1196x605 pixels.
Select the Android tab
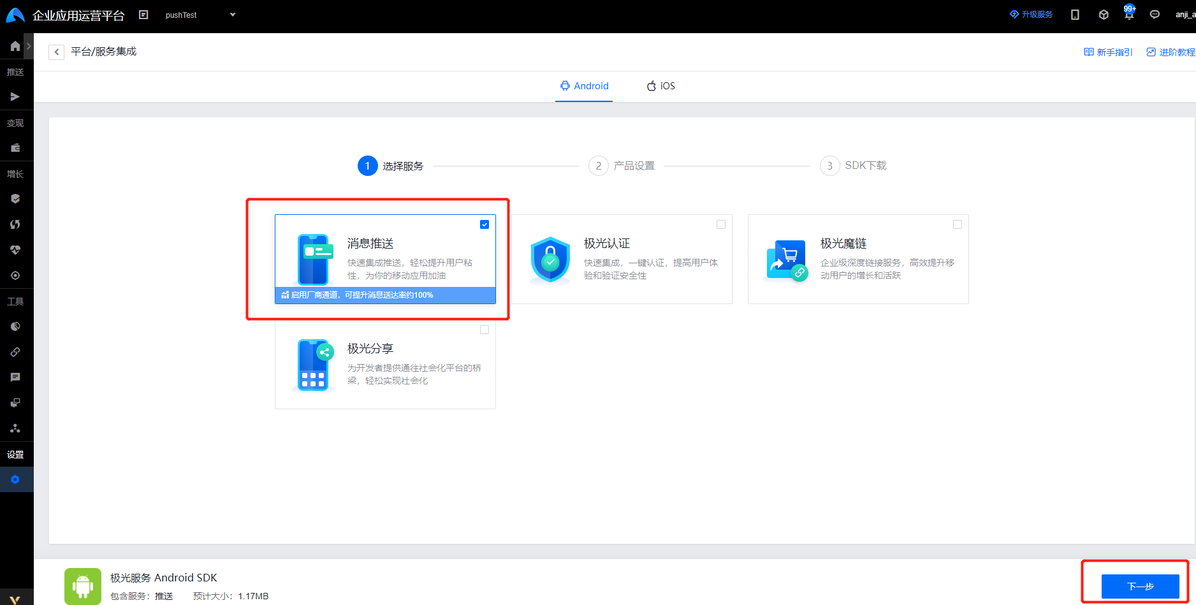click(x=584, y=86)
